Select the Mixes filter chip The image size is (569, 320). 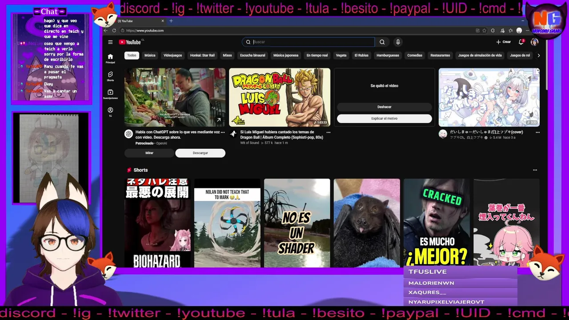227,56
